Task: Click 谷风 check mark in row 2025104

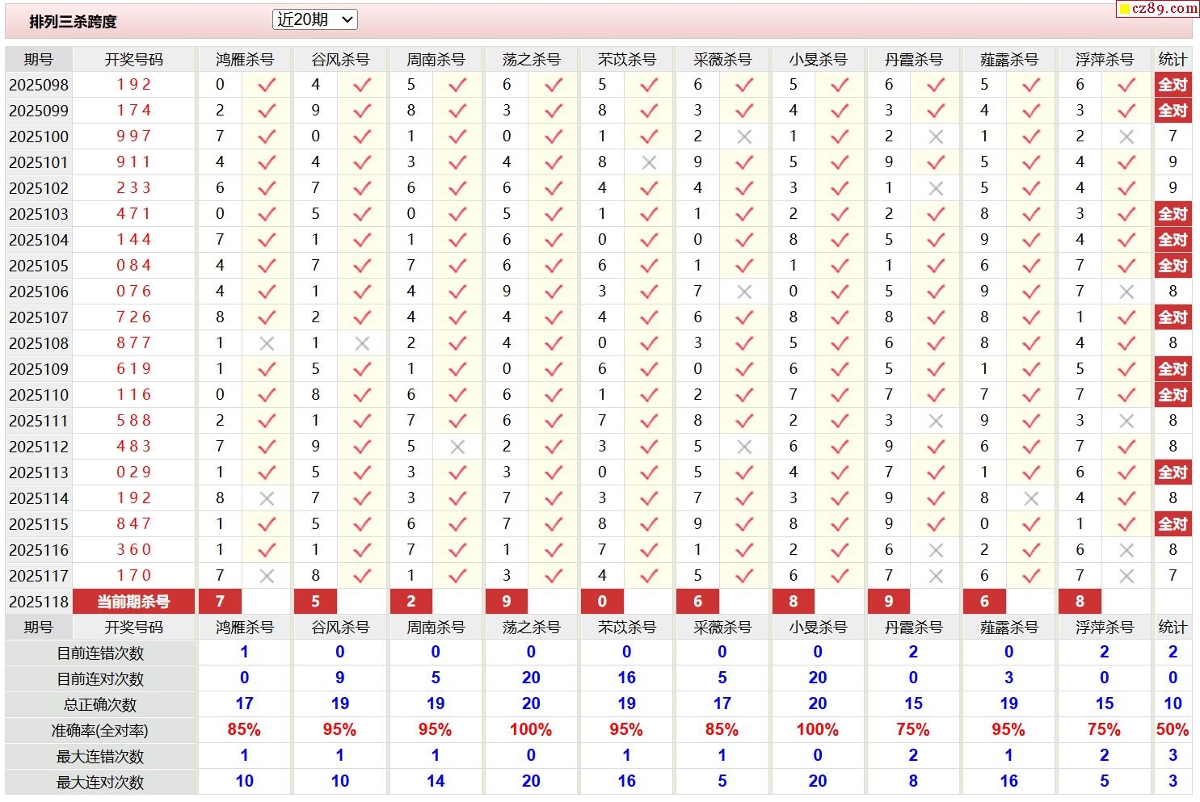Action: click(362, 239)
